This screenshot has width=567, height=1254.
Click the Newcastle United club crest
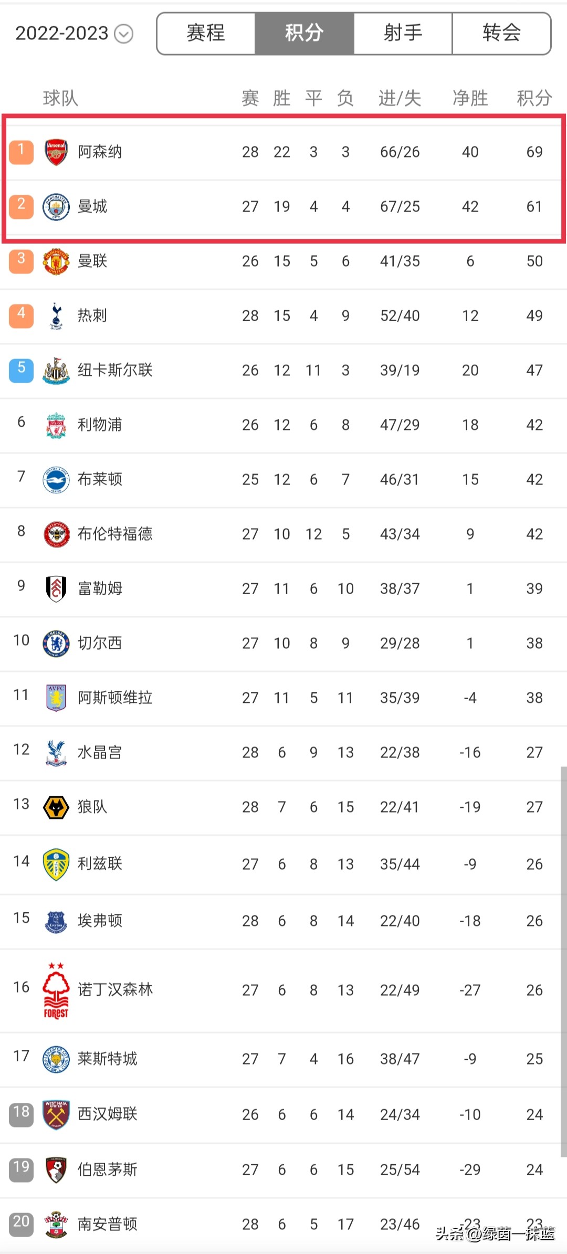click(x=56, y=371)
